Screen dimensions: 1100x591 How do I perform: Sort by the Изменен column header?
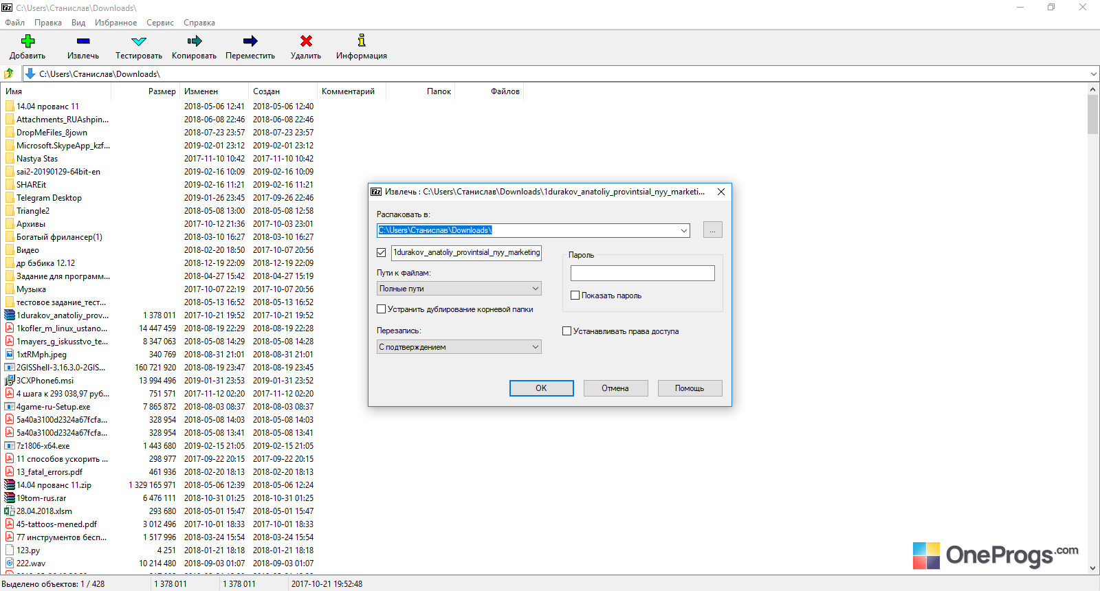[x=214, y=91]
